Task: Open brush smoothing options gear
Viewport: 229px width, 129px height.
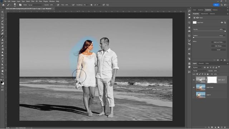Action: click(x=92, y=5)
